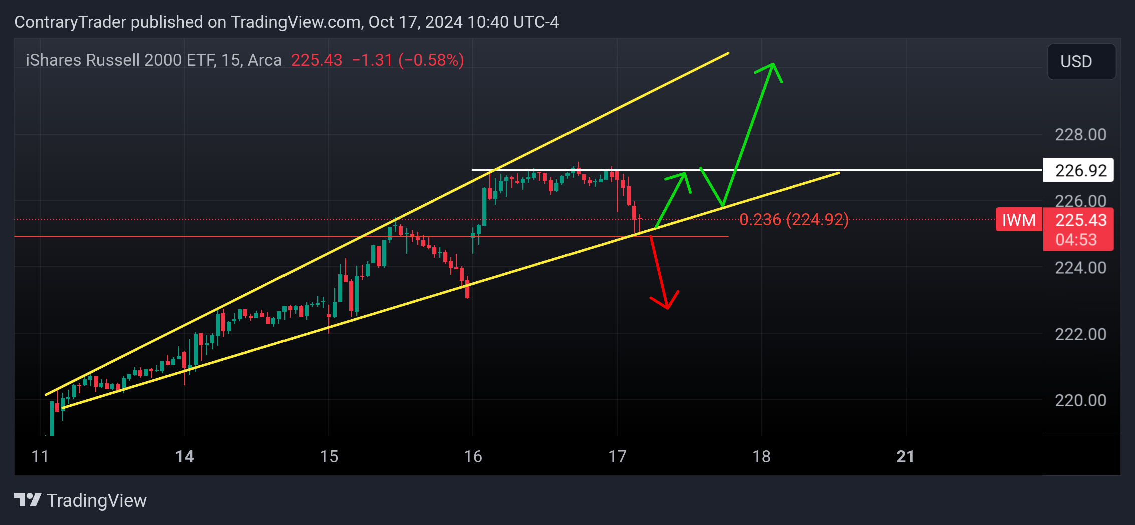Click the 228.00 price axis label
The width and height of the screenshot is (1135, 525).
[x=1080, y=134]
